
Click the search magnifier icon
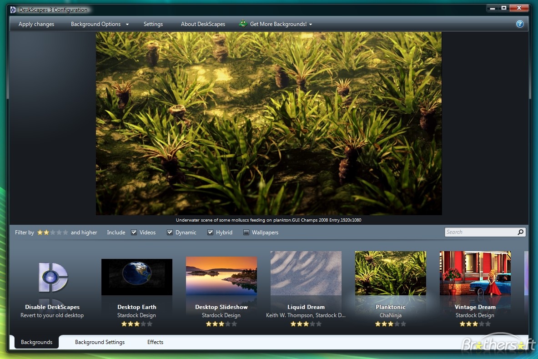click(x=520, y=232)
